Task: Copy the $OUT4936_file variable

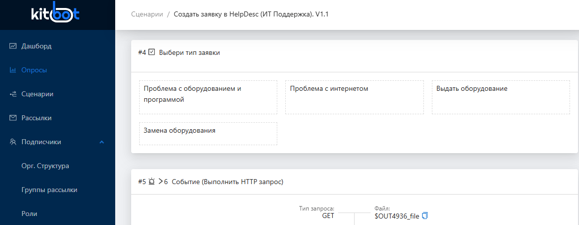Action: (x=425, y=216)
